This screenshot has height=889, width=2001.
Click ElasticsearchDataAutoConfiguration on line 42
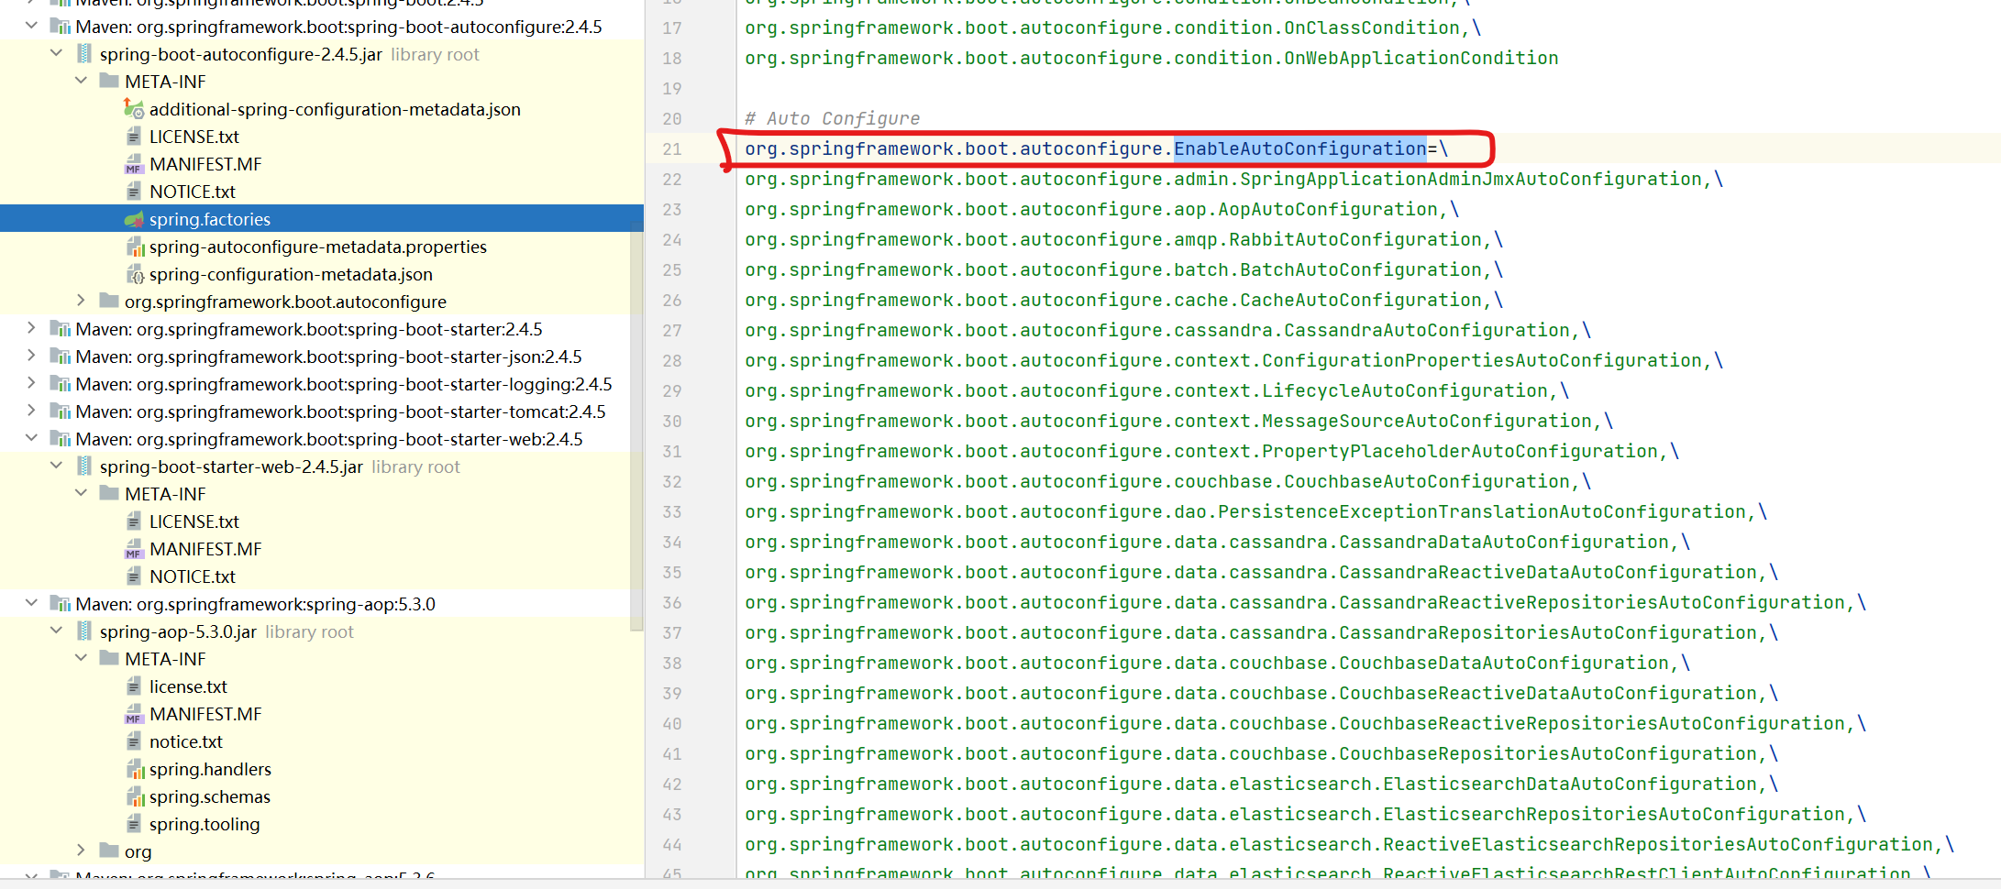coord(1570,784)
